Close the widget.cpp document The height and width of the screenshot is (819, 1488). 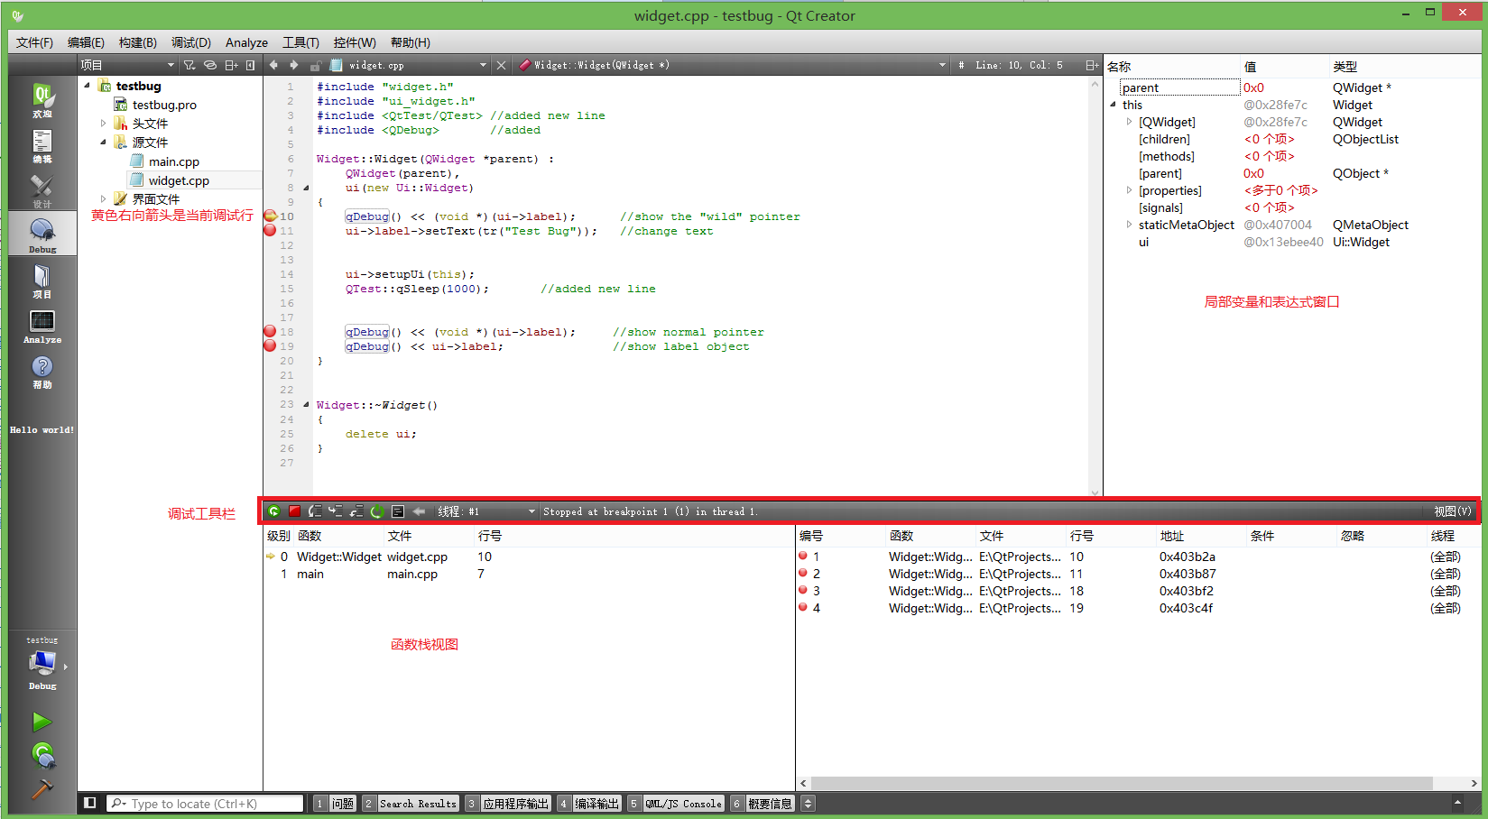[501, 65]
